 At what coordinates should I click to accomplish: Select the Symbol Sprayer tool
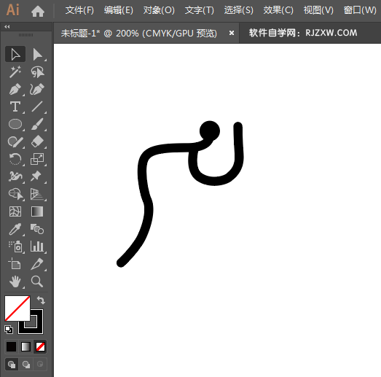pyautogui.click(x=15, y=246)
